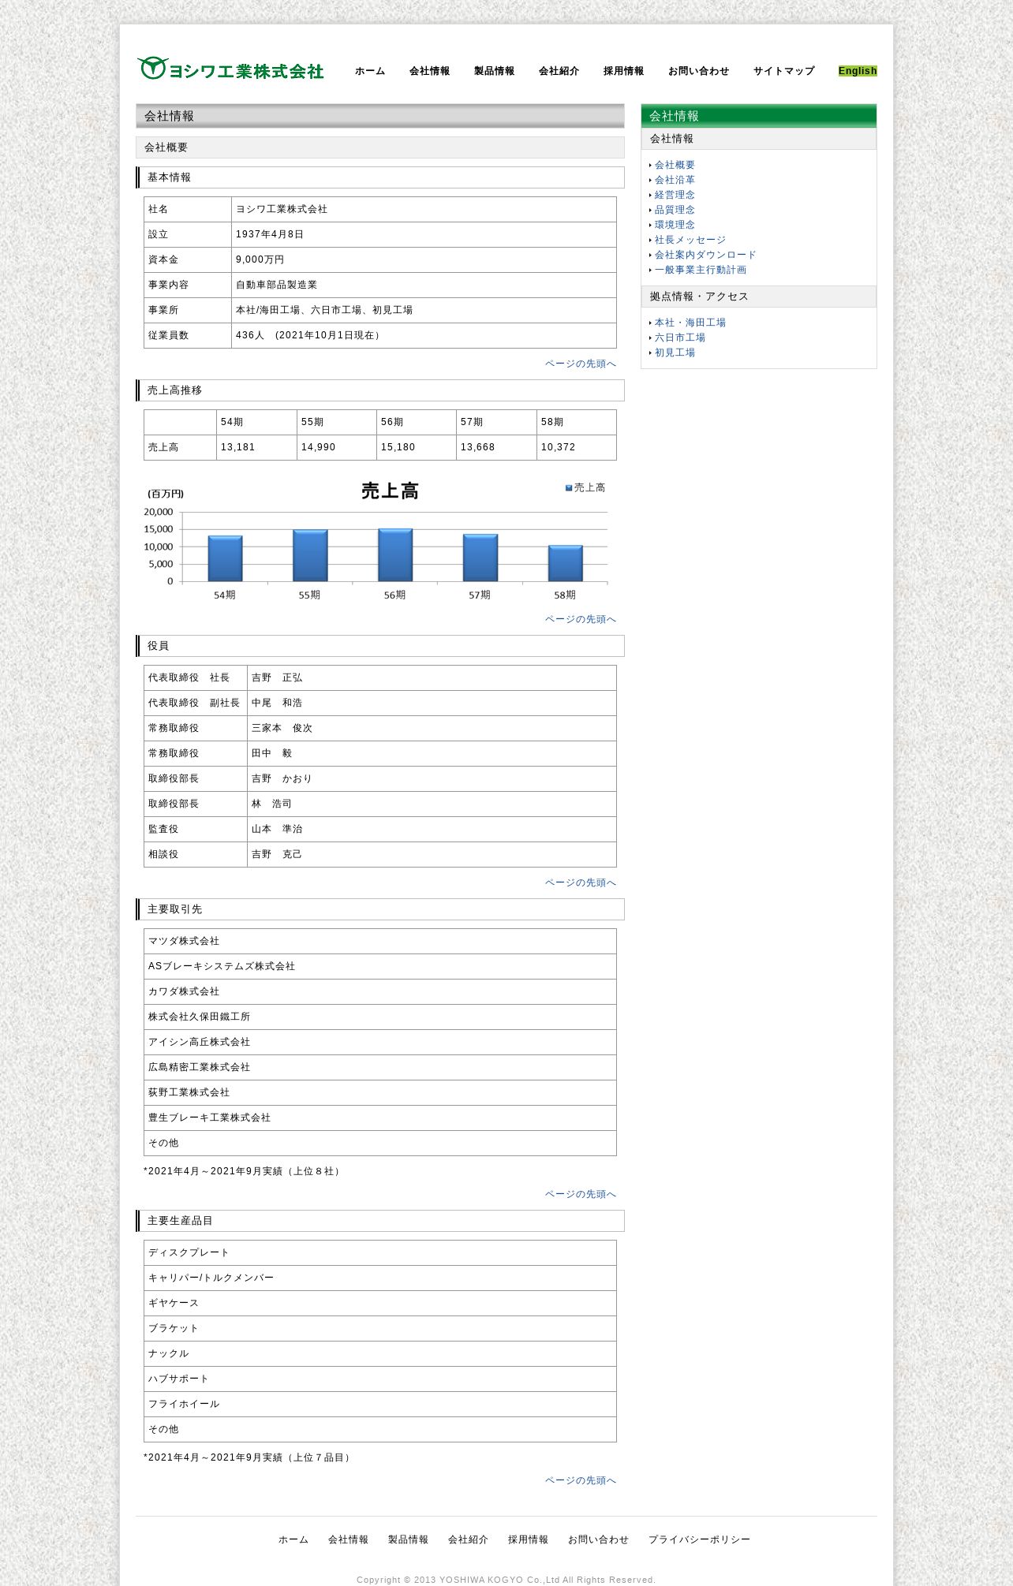Click the 436人 employee count cell
This screenshot has height=1586, width=1013.
pos(424,335)
